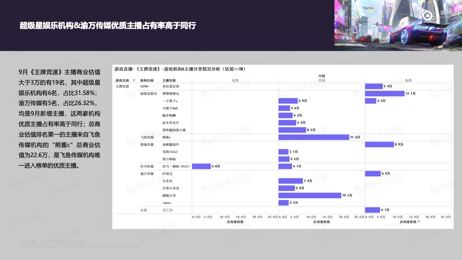Click the slide title about 超级星娱乐机构
Image resolution: width=462 pixels, height=260 pixels.
[108, 25]
